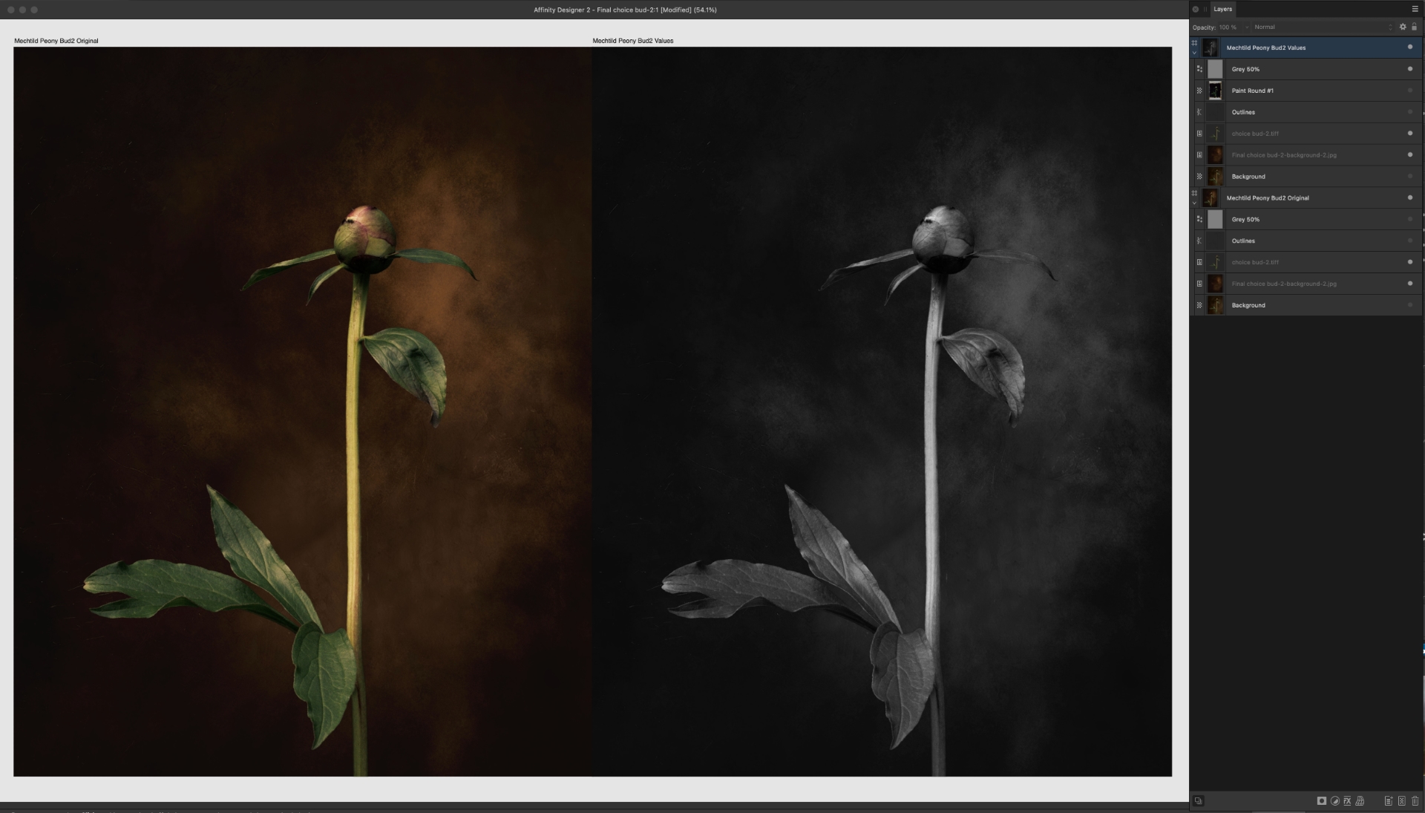Show Outlines layer in Original artboard
Image resolution: width=1425 pixels, height=813 pixels.
click(x=1410, y=241)
